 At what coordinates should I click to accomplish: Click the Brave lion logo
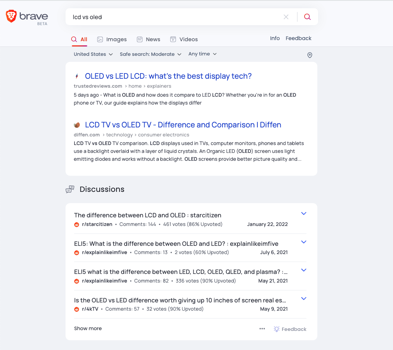[11, 16]
